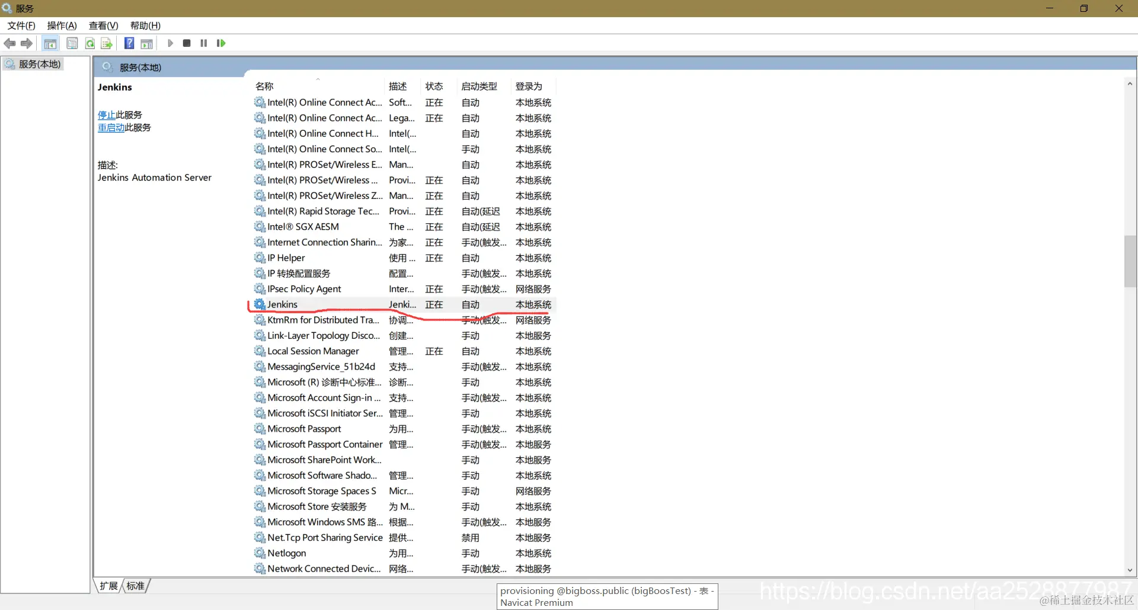Open the 文件(F) menu
The image size is (1138, 610).
[21, 25]
